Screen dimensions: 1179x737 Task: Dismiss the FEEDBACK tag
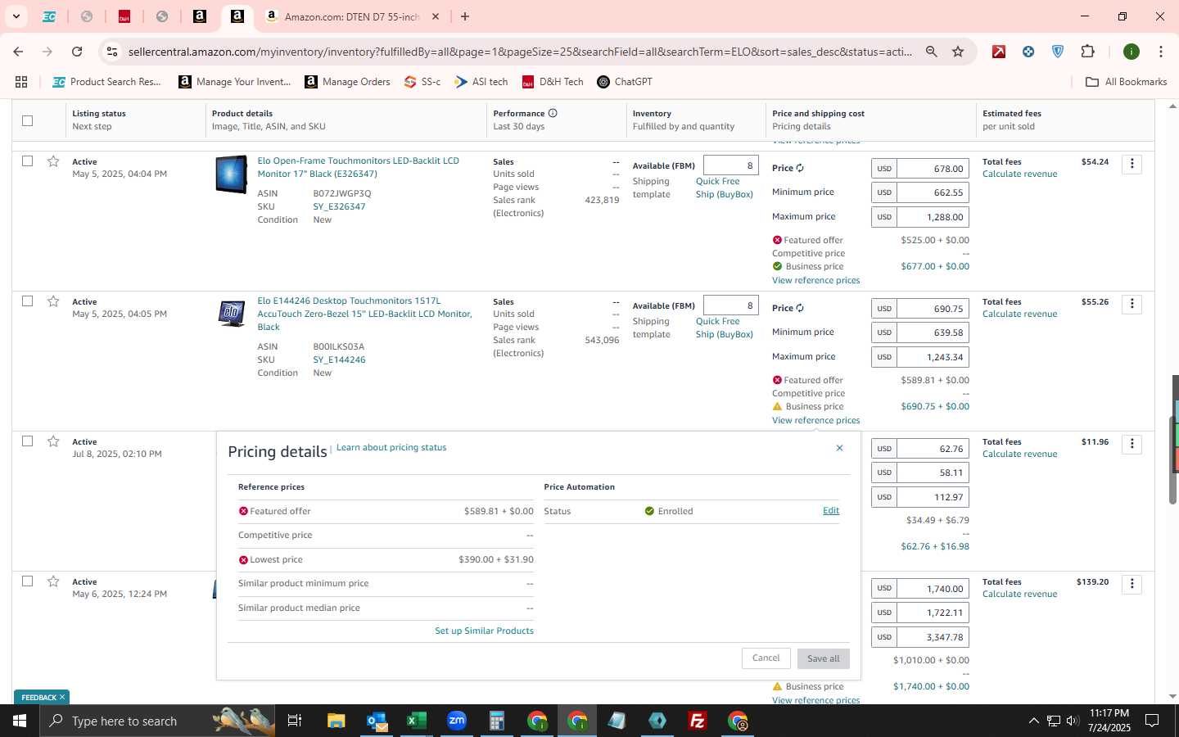62,698
